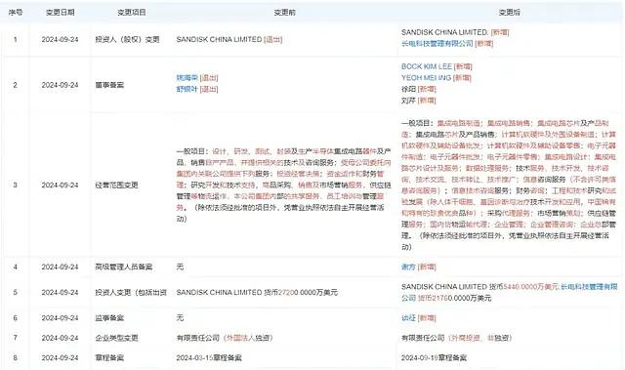Open 长电科技管理有限公司 link in row 5 capital cell
The width and height of the screenshot is (625, 370).
click(589, 287)
